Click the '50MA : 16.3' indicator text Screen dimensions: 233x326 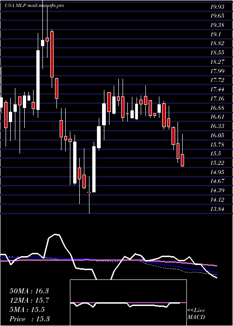coord(29,291)
